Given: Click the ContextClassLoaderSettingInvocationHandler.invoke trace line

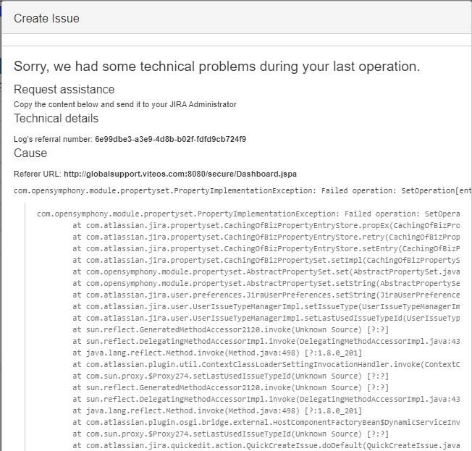Looking at the screenshot, I should point(266,365).
